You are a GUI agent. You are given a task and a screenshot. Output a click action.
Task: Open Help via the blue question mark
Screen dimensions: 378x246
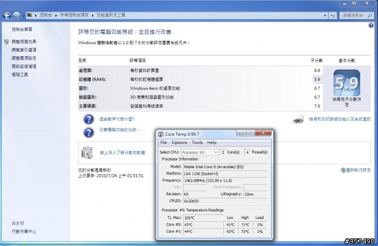371,25
